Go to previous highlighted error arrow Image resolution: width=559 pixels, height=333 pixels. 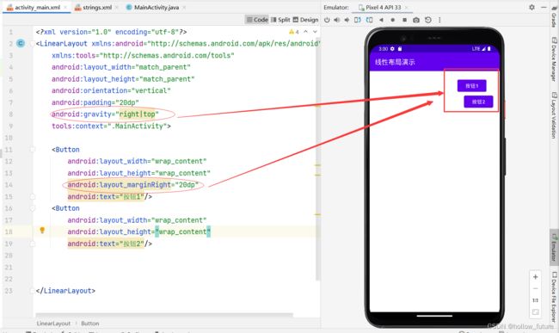306,32
